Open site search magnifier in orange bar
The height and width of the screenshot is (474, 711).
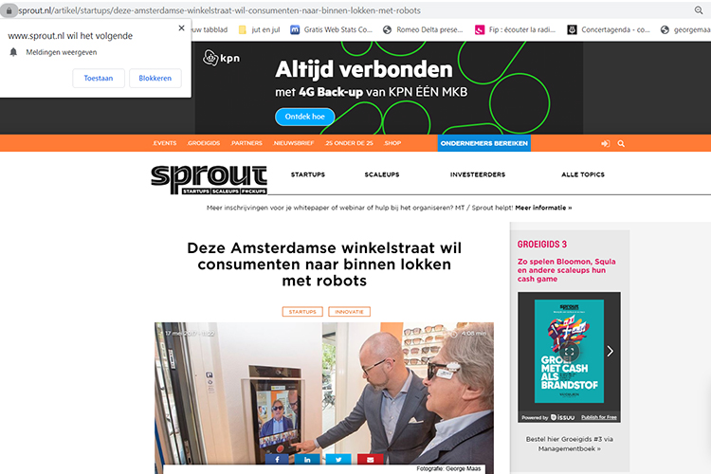[621, 143]
